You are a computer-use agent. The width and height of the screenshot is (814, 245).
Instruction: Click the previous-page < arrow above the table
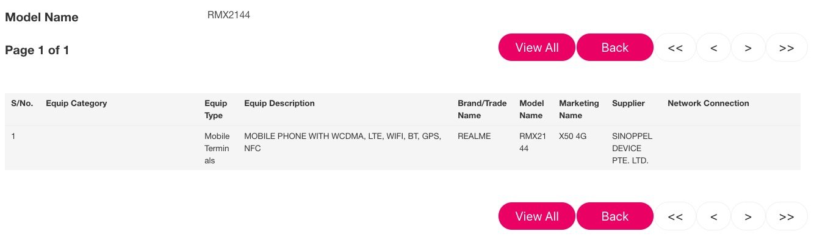[713, 48]
